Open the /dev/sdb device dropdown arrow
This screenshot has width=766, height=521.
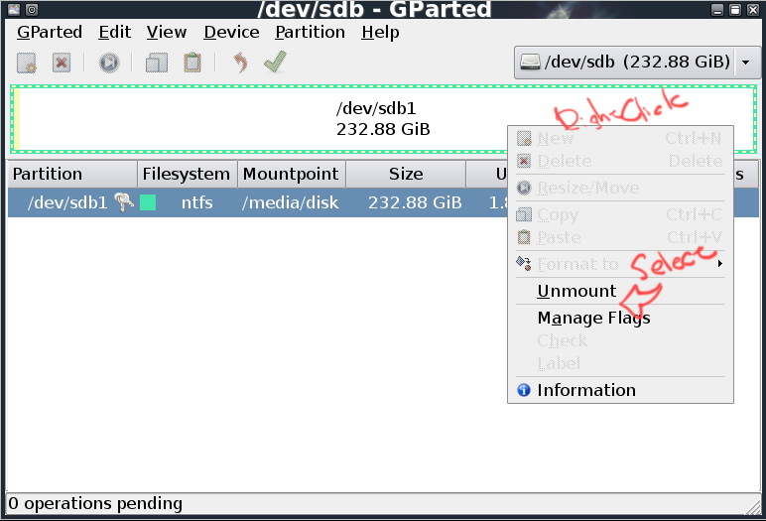click(x=746, y=63)
